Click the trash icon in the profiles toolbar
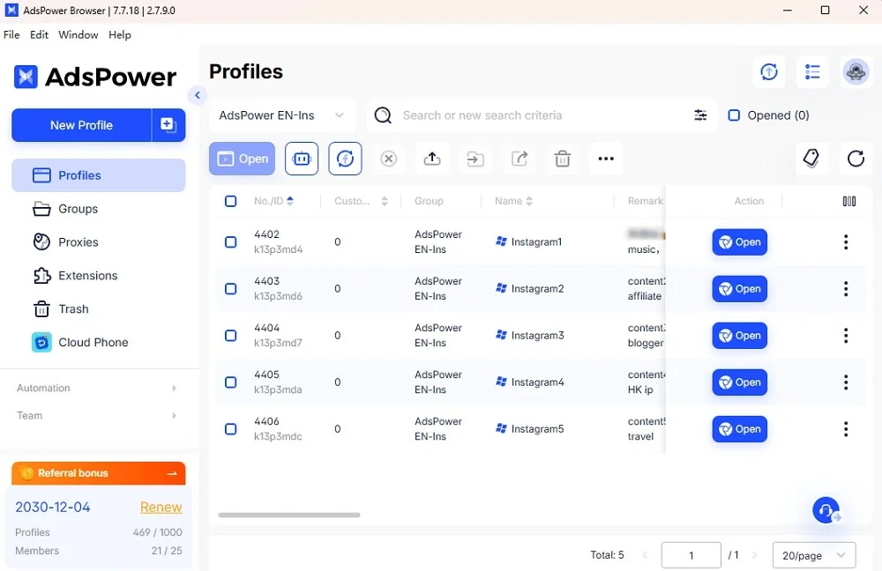Viewport: 882px width, 571px height. (x=562, y=159)
